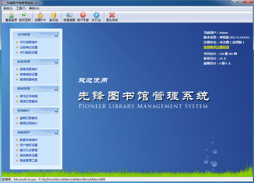Collapse the 读者管理 panel section
The width and height of the screenshot is (254, 183).
56,62
